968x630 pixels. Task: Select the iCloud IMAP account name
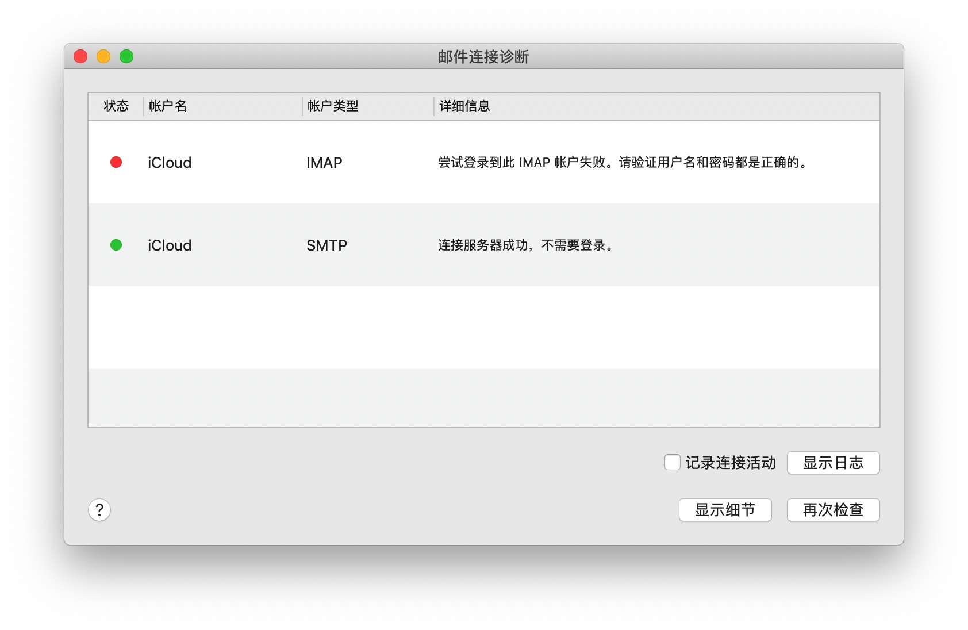pos(170,163)
